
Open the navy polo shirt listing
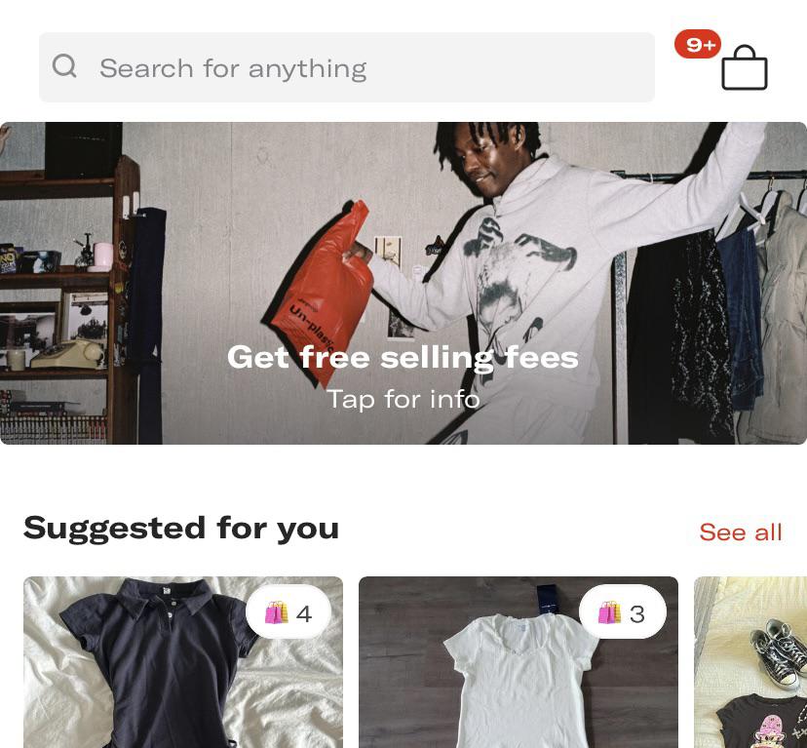[183, 662]
